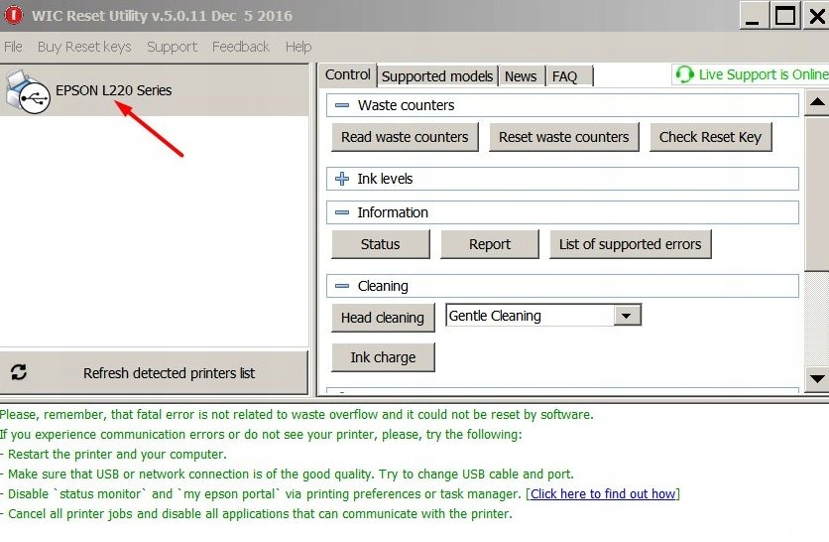Click the scrollbar up arrow
The height and width of the screenshot is (542, 829).
click(x=817, y=102)
